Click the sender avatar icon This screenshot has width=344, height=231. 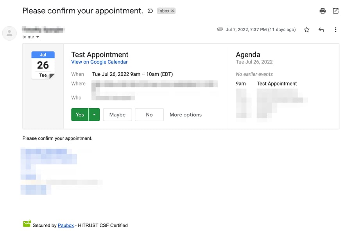9,33
